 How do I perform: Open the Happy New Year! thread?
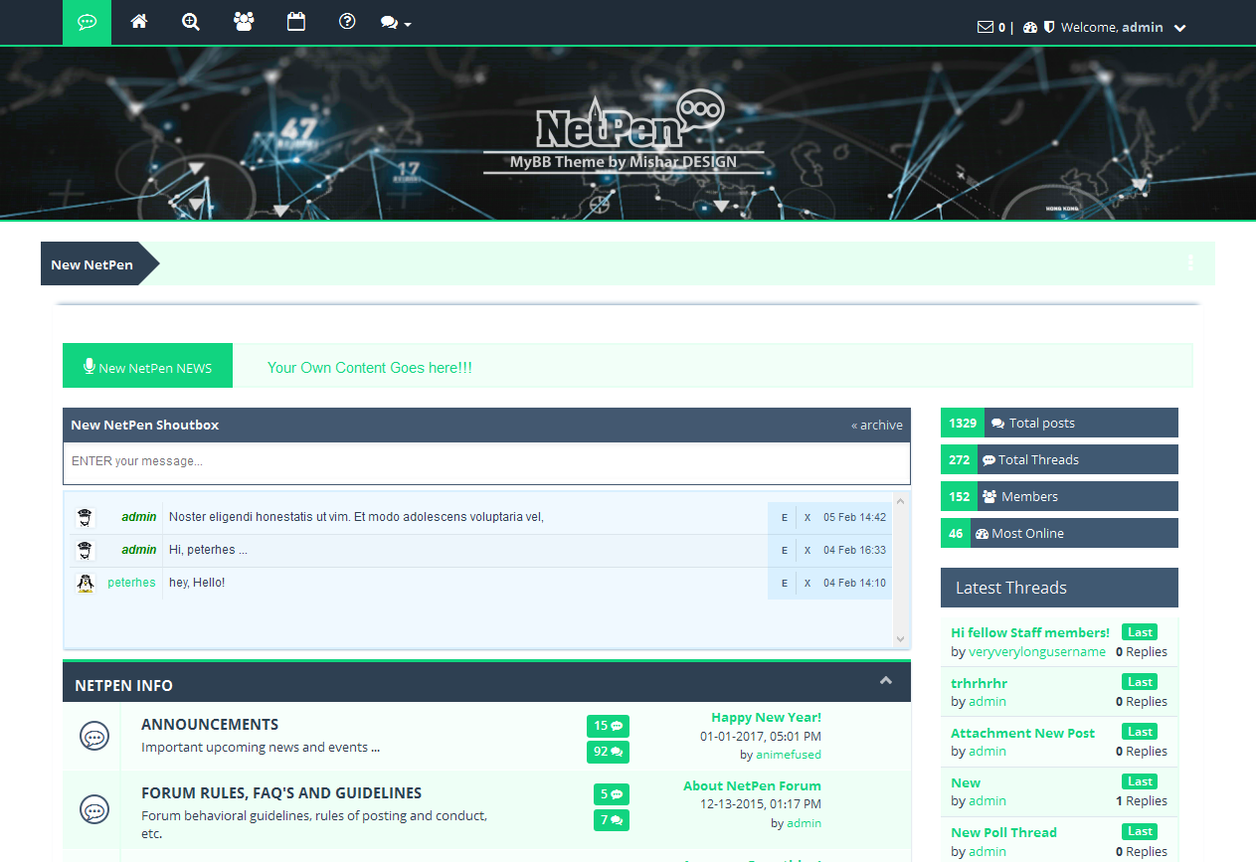click(x=766, y=717)
